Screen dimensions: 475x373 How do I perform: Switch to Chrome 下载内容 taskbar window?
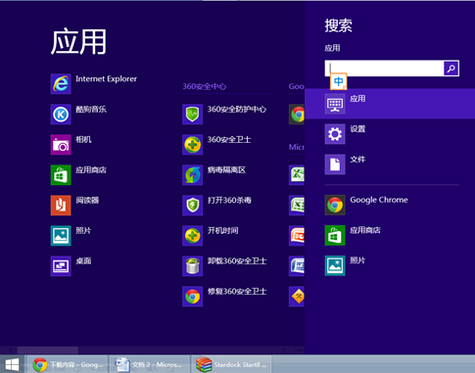click(x=68, y=364)
